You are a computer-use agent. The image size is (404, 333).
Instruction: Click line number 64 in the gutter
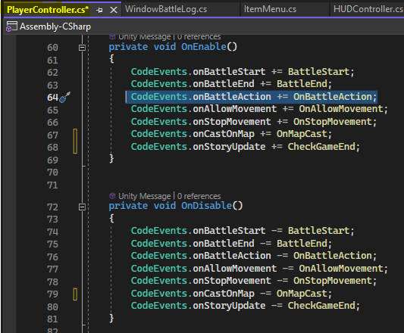pos(52,98)
